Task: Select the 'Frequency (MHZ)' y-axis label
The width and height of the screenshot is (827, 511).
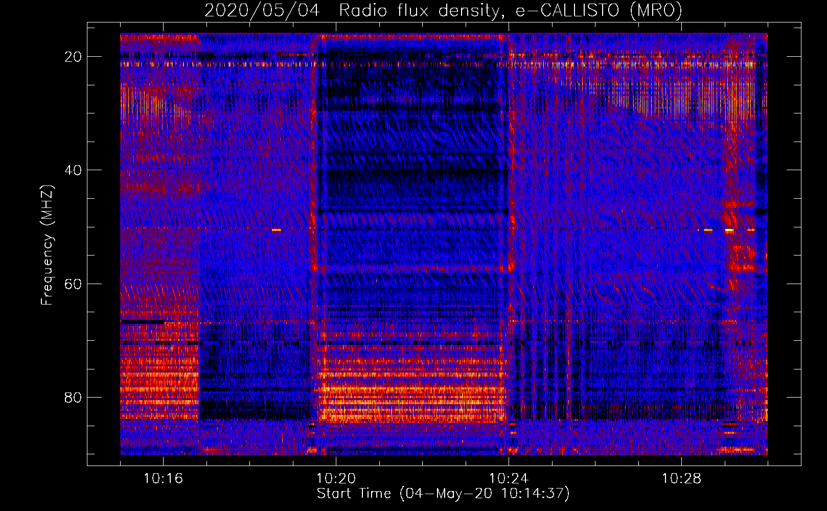Action: [x=47, y=245]
